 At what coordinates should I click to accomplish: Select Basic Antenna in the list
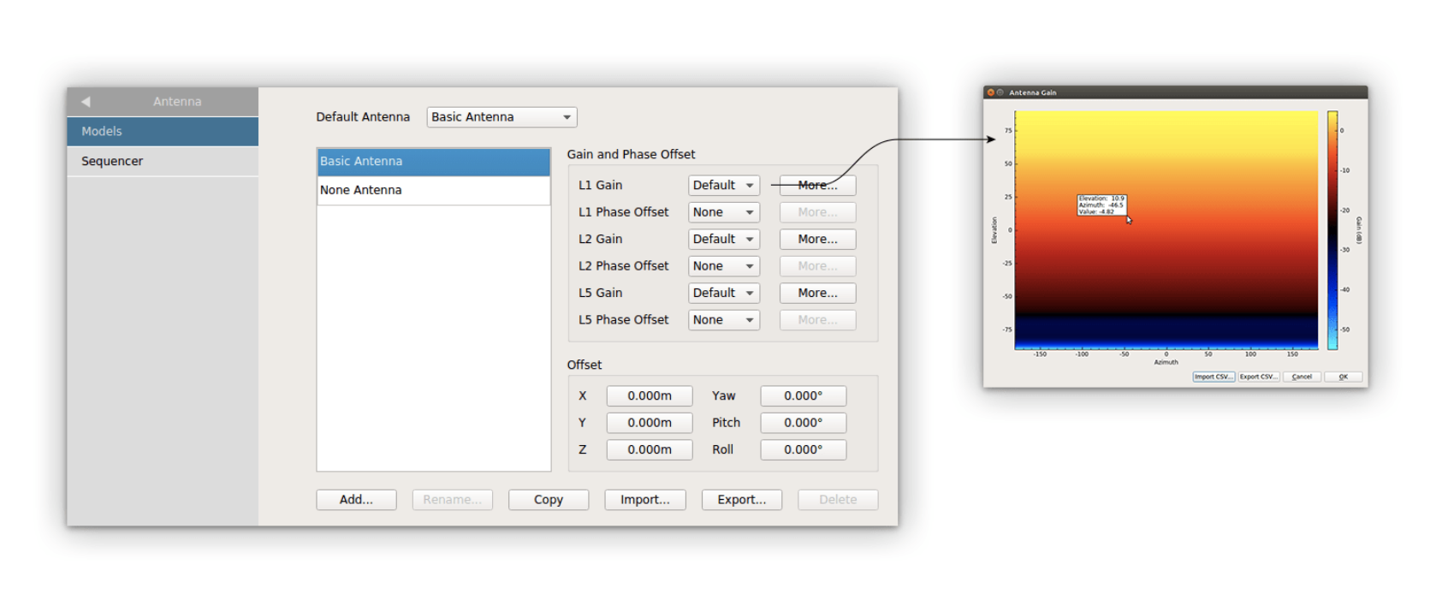(433, 162)
